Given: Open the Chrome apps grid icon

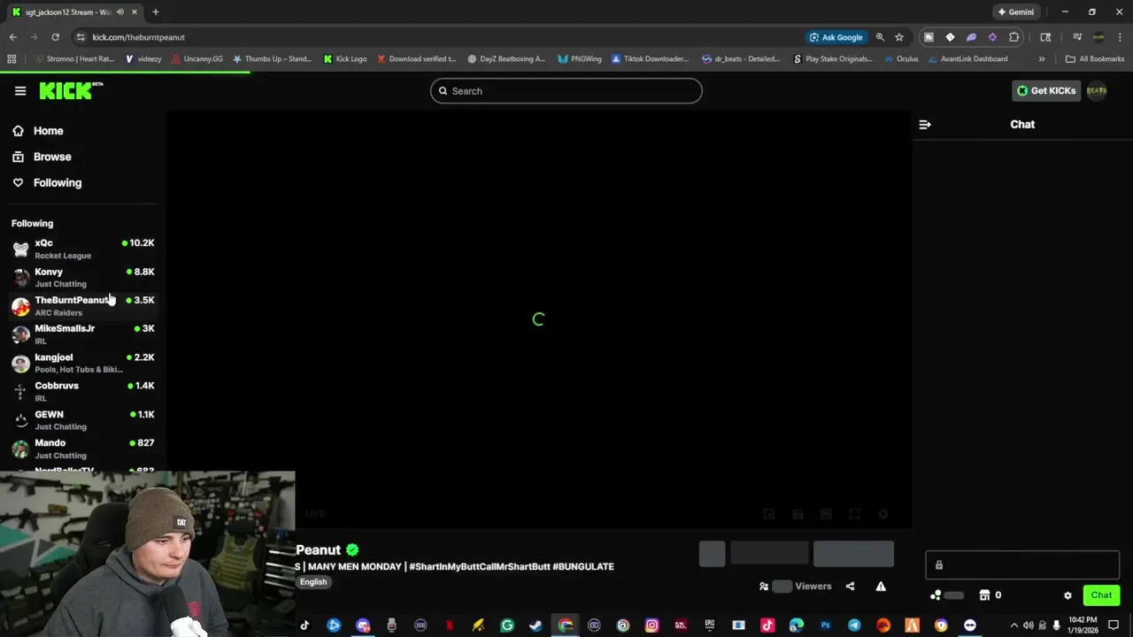Looking at the screenshot, I should 12,59.
